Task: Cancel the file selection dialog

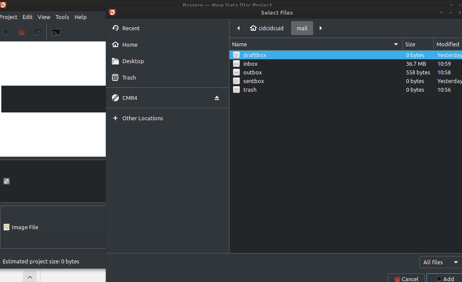Action: 406,279
